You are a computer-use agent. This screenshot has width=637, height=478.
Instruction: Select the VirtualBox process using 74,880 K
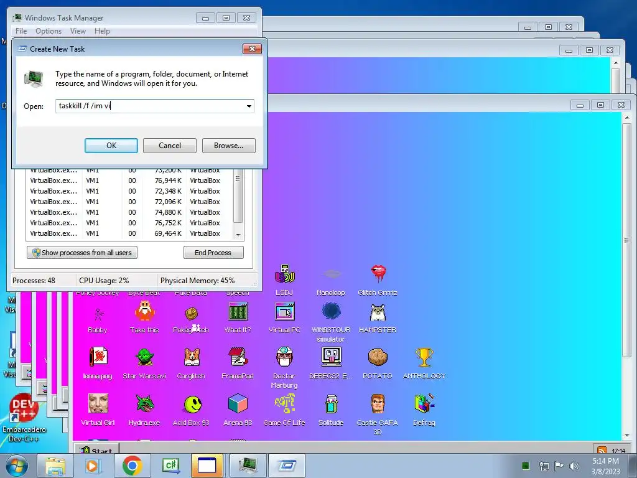130,212
